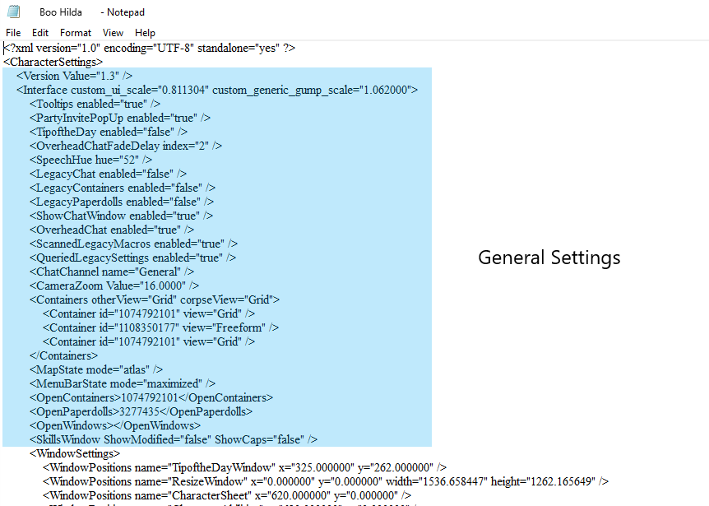Click the Notepad icon in the title bar
This screenshot has width=709, height=506.
click(x=12, y=11)
